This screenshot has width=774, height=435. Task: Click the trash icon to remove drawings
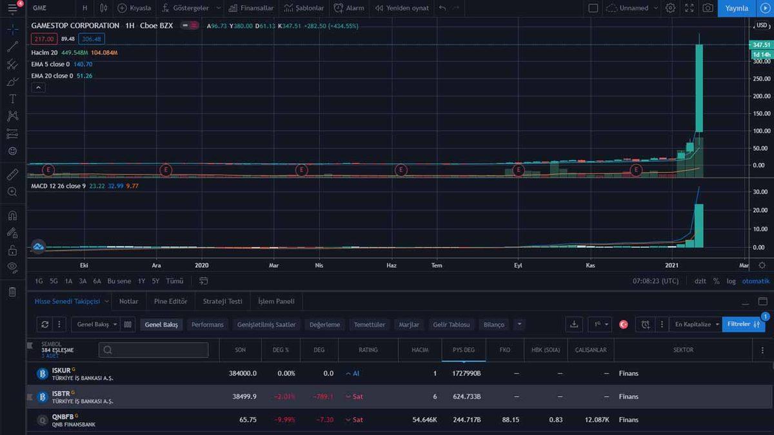(x=13, y=292)
